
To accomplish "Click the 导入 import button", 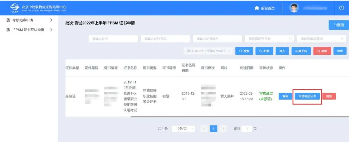I will pos(282,51).
